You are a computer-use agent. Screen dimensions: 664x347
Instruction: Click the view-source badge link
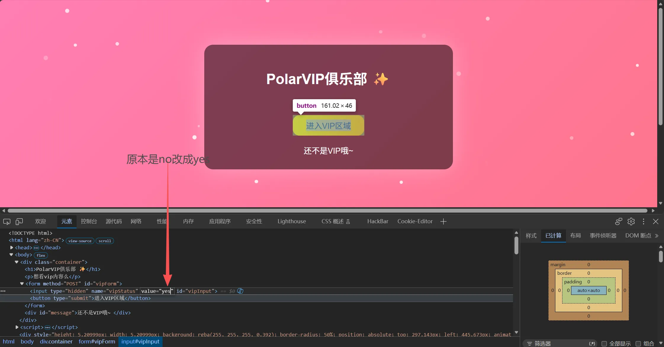[x=80, y=241]
